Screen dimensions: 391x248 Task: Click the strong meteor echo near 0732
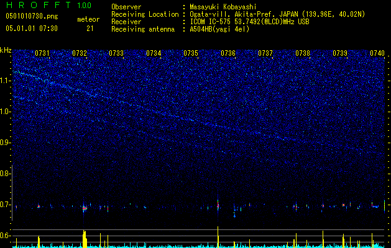pyautogui.click(x=85, y=208)
